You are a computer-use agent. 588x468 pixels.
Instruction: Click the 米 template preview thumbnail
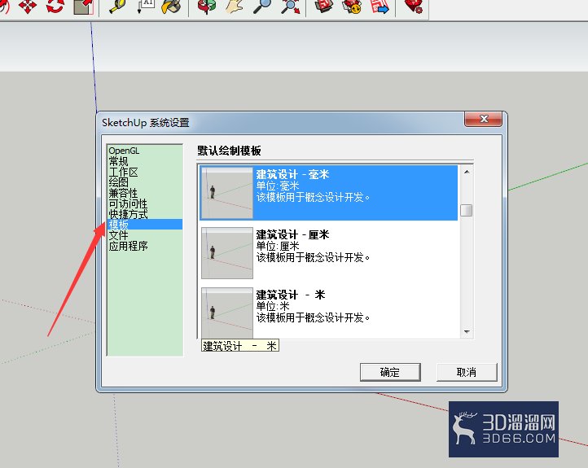(x=227, y=313)
